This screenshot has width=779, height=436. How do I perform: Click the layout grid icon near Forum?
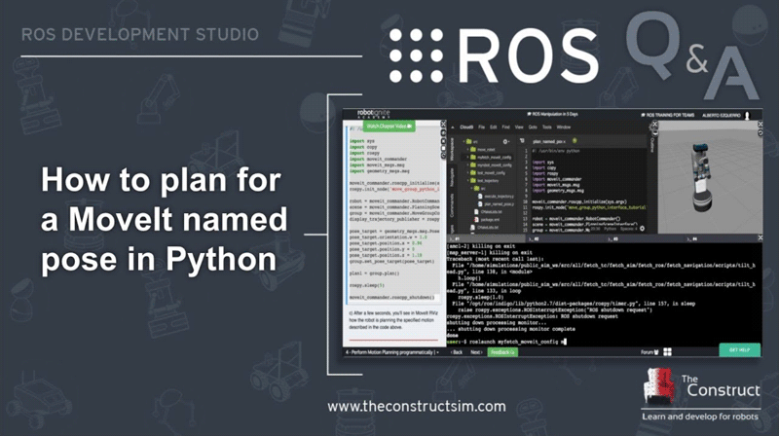pyautogui.click(x=667, y=351)
